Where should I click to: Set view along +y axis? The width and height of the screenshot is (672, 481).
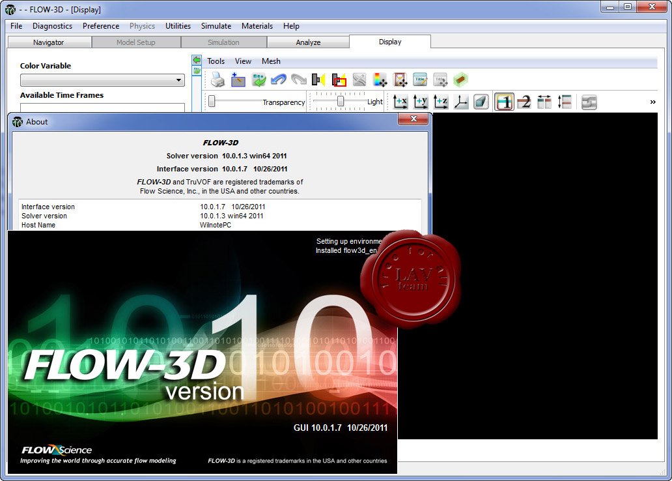click(x=421, y=102)
